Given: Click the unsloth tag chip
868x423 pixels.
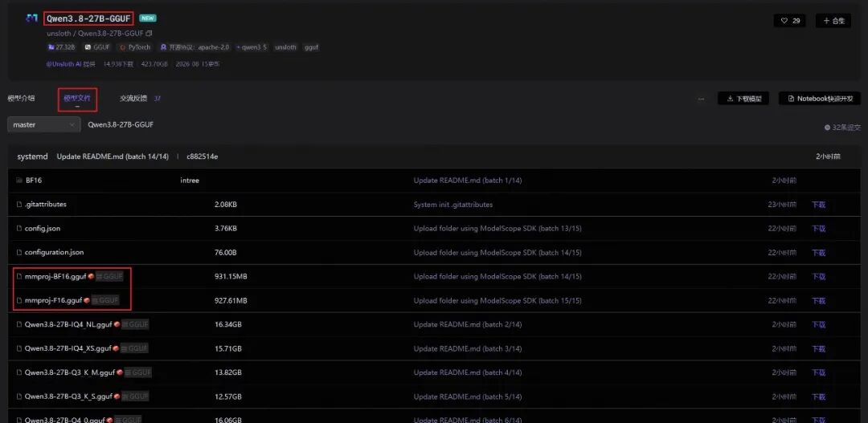Looking at the screenshot, I should (x=285, y=47).
